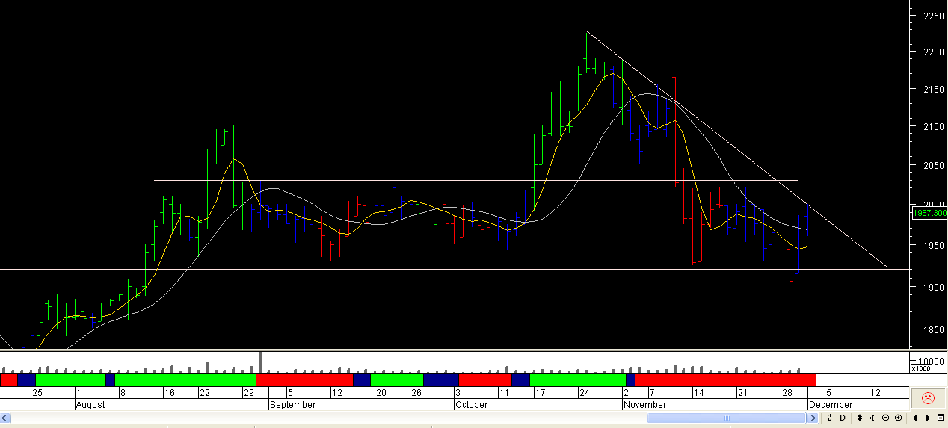Open the chart options list icon
This screenshot has width=948, height=428.
tap(941, 418)
